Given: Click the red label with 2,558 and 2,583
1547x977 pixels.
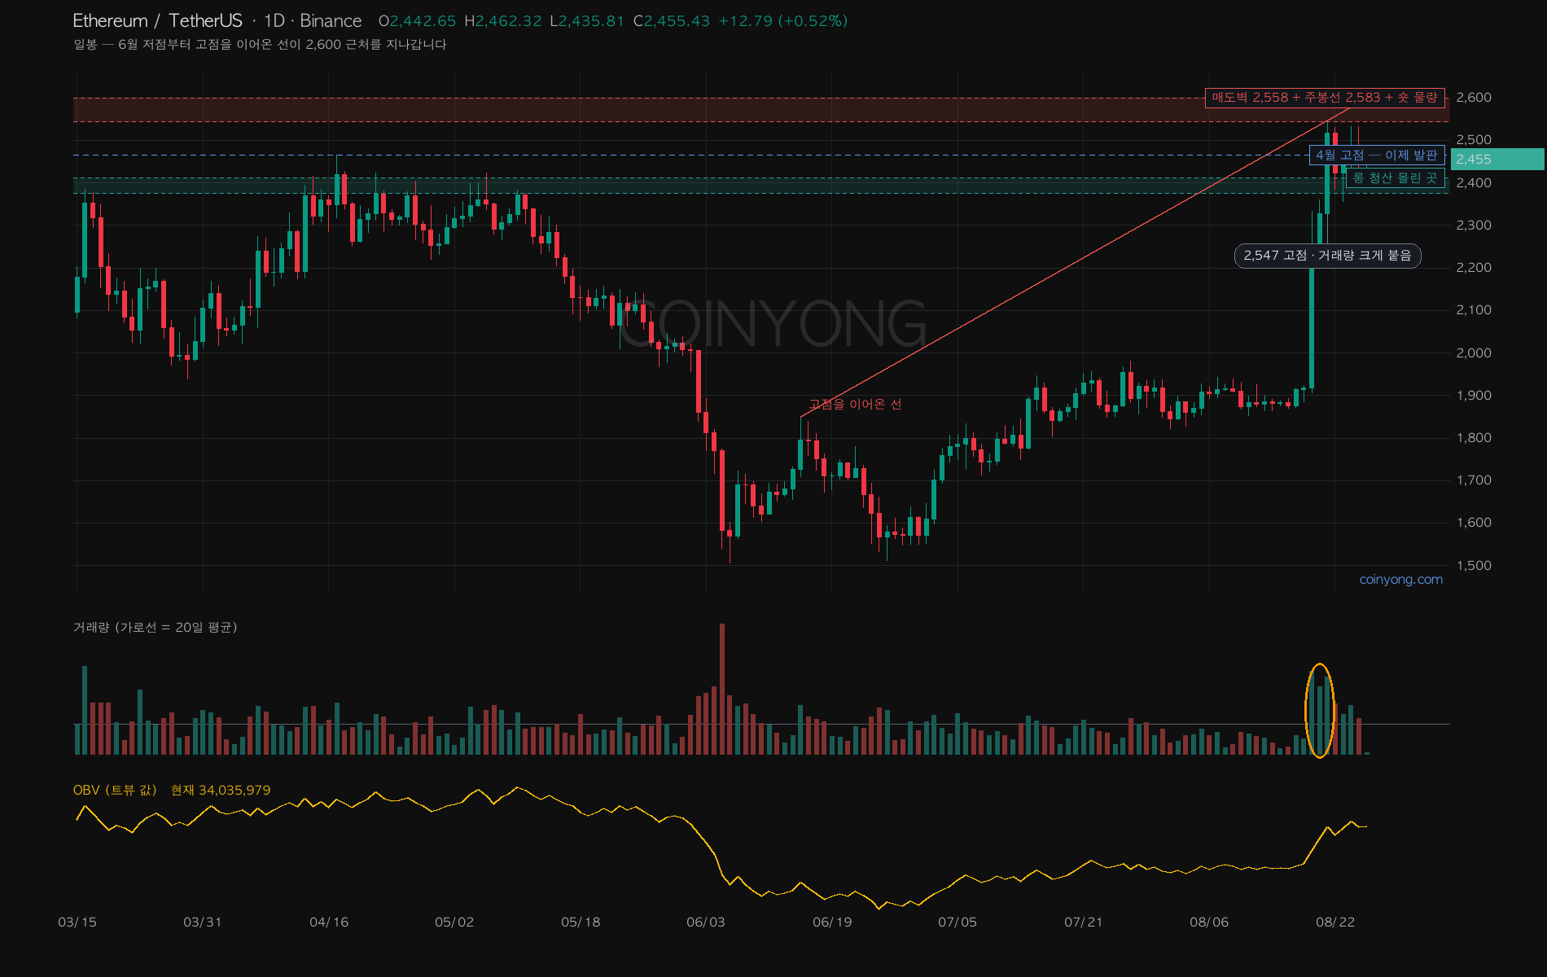Looking at the screenshot, I should tap(1325, 98).
